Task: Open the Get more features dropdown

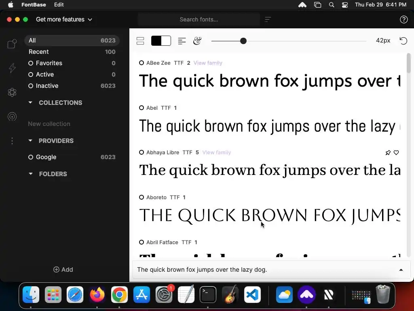Action: point(64,19)
